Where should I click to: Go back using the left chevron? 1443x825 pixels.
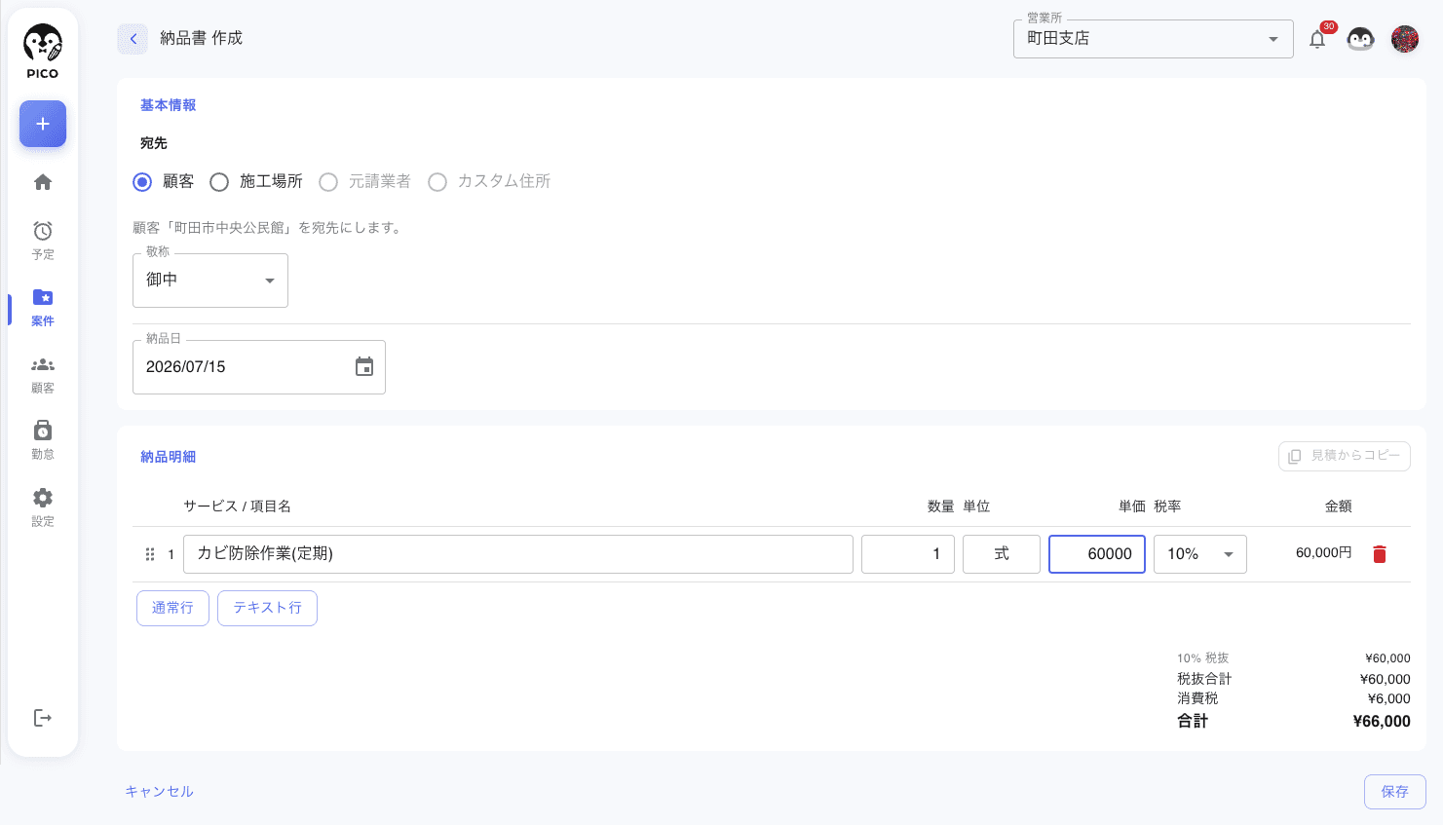(133, 39)
